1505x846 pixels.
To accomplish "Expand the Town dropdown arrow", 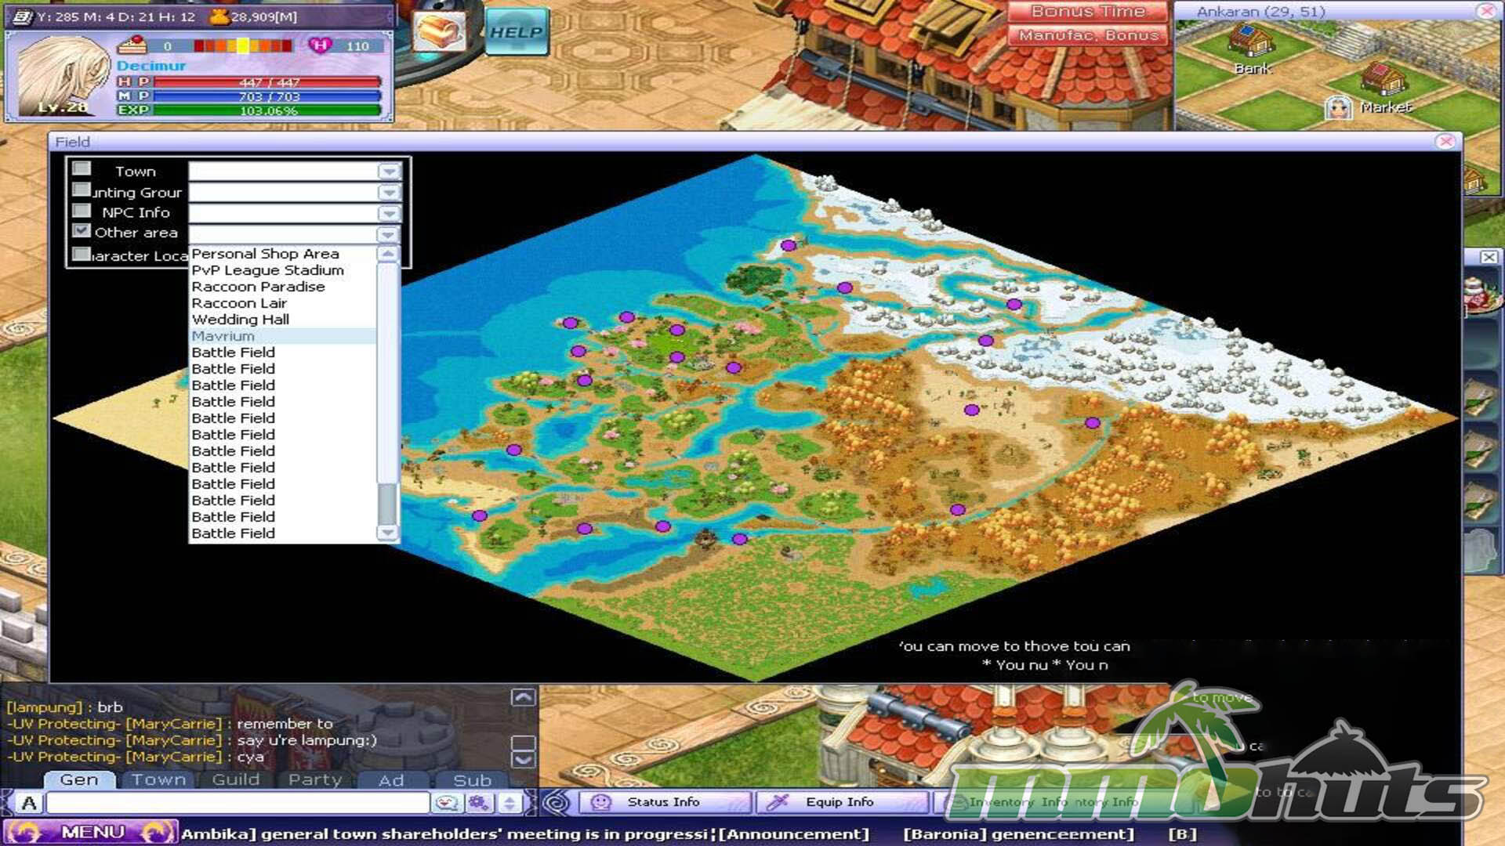I will pos(389,172).
